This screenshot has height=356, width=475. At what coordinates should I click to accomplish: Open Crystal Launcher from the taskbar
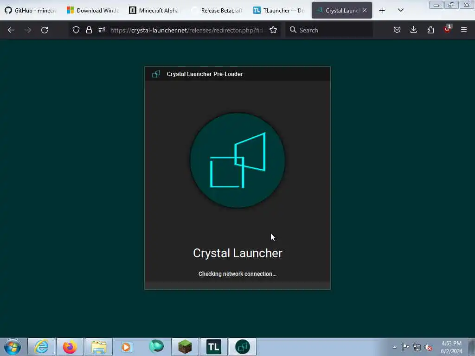pos(243,347)
